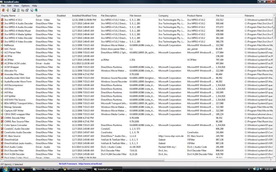Image resolution: width=276 pixels, height=172 pixels.
Task: Open the View menu
Action: (x=16, y=6)
